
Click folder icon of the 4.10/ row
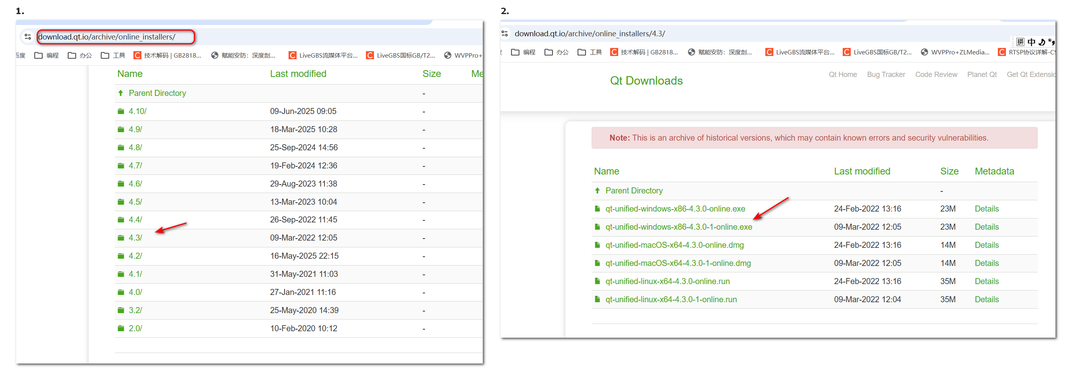point(120,111)
